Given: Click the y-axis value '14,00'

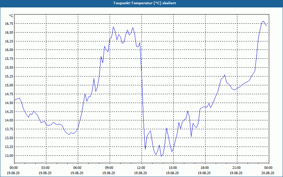Looking at the screenshot, I should point(10,120).
